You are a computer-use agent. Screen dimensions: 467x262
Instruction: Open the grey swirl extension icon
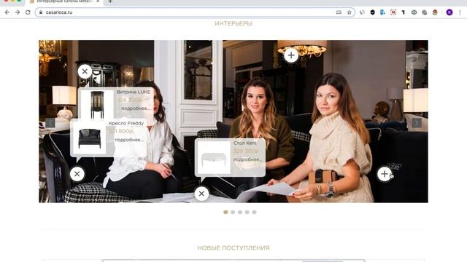point(362,12)
